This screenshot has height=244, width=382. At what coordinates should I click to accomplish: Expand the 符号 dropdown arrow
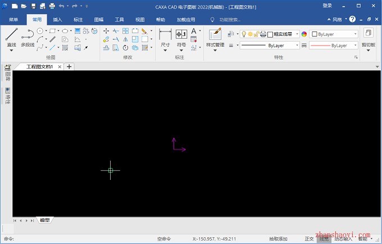pos(181,51)
